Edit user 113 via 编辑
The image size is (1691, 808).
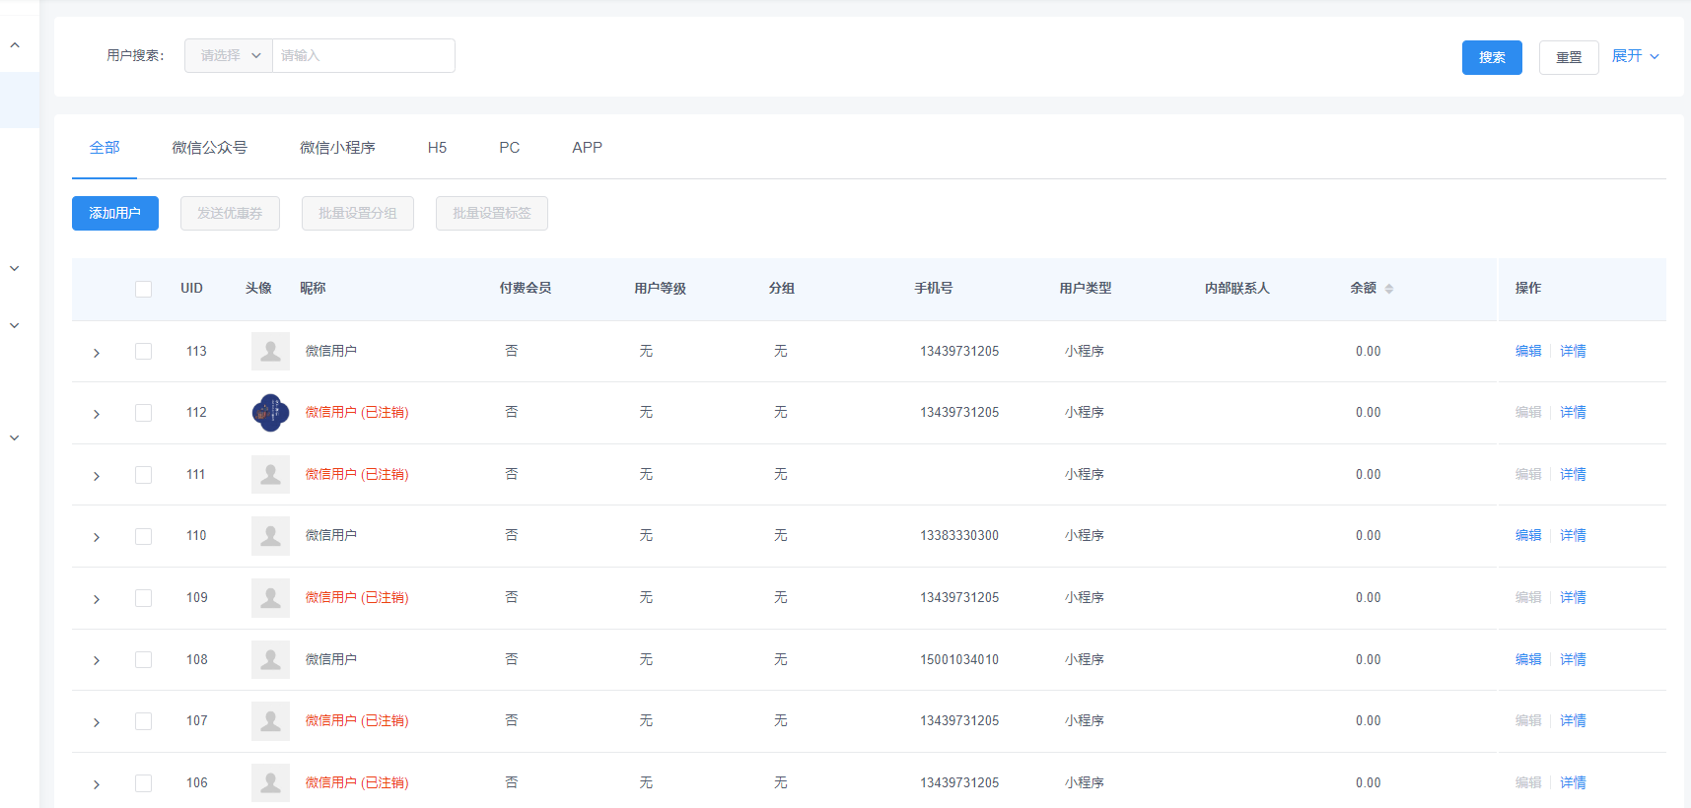tap(1528, 351)
